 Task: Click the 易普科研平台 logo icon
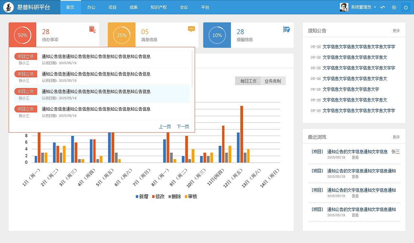point(8,7)
